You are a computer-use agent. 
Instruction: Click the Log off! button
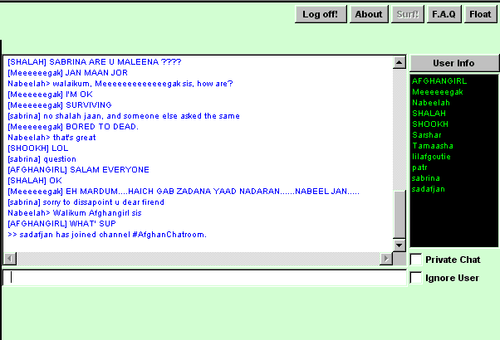pos(320,14)
